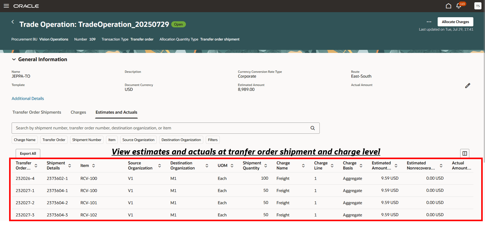Open the Transfer Order filter chip
Image resolution: width=485 pixels, height=225 pixels.
pyautogui.click(x=54, y=140)
